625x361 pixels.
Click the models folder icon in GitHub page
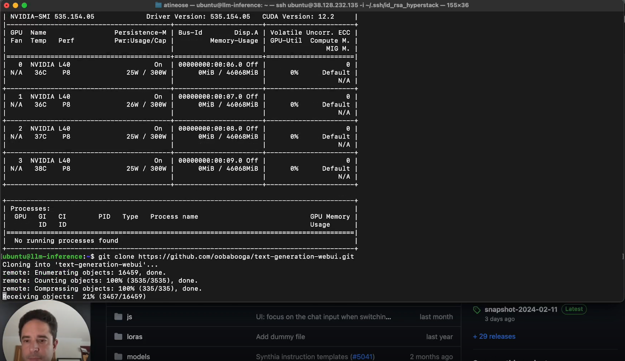[x=118, y=357]
